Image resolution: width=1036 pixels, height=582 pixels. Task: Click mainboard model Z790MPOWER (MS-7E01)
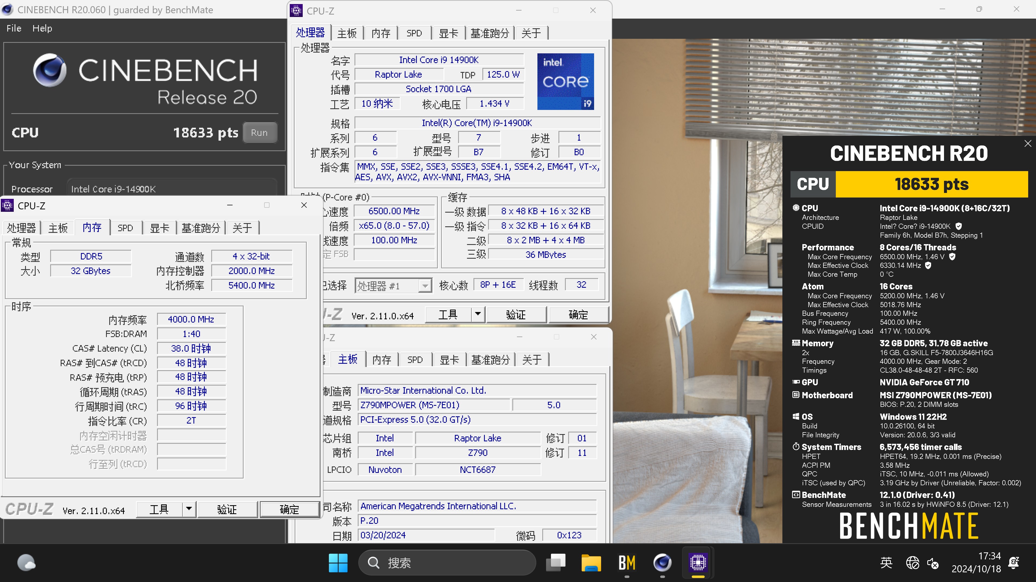tap(434, 405)
